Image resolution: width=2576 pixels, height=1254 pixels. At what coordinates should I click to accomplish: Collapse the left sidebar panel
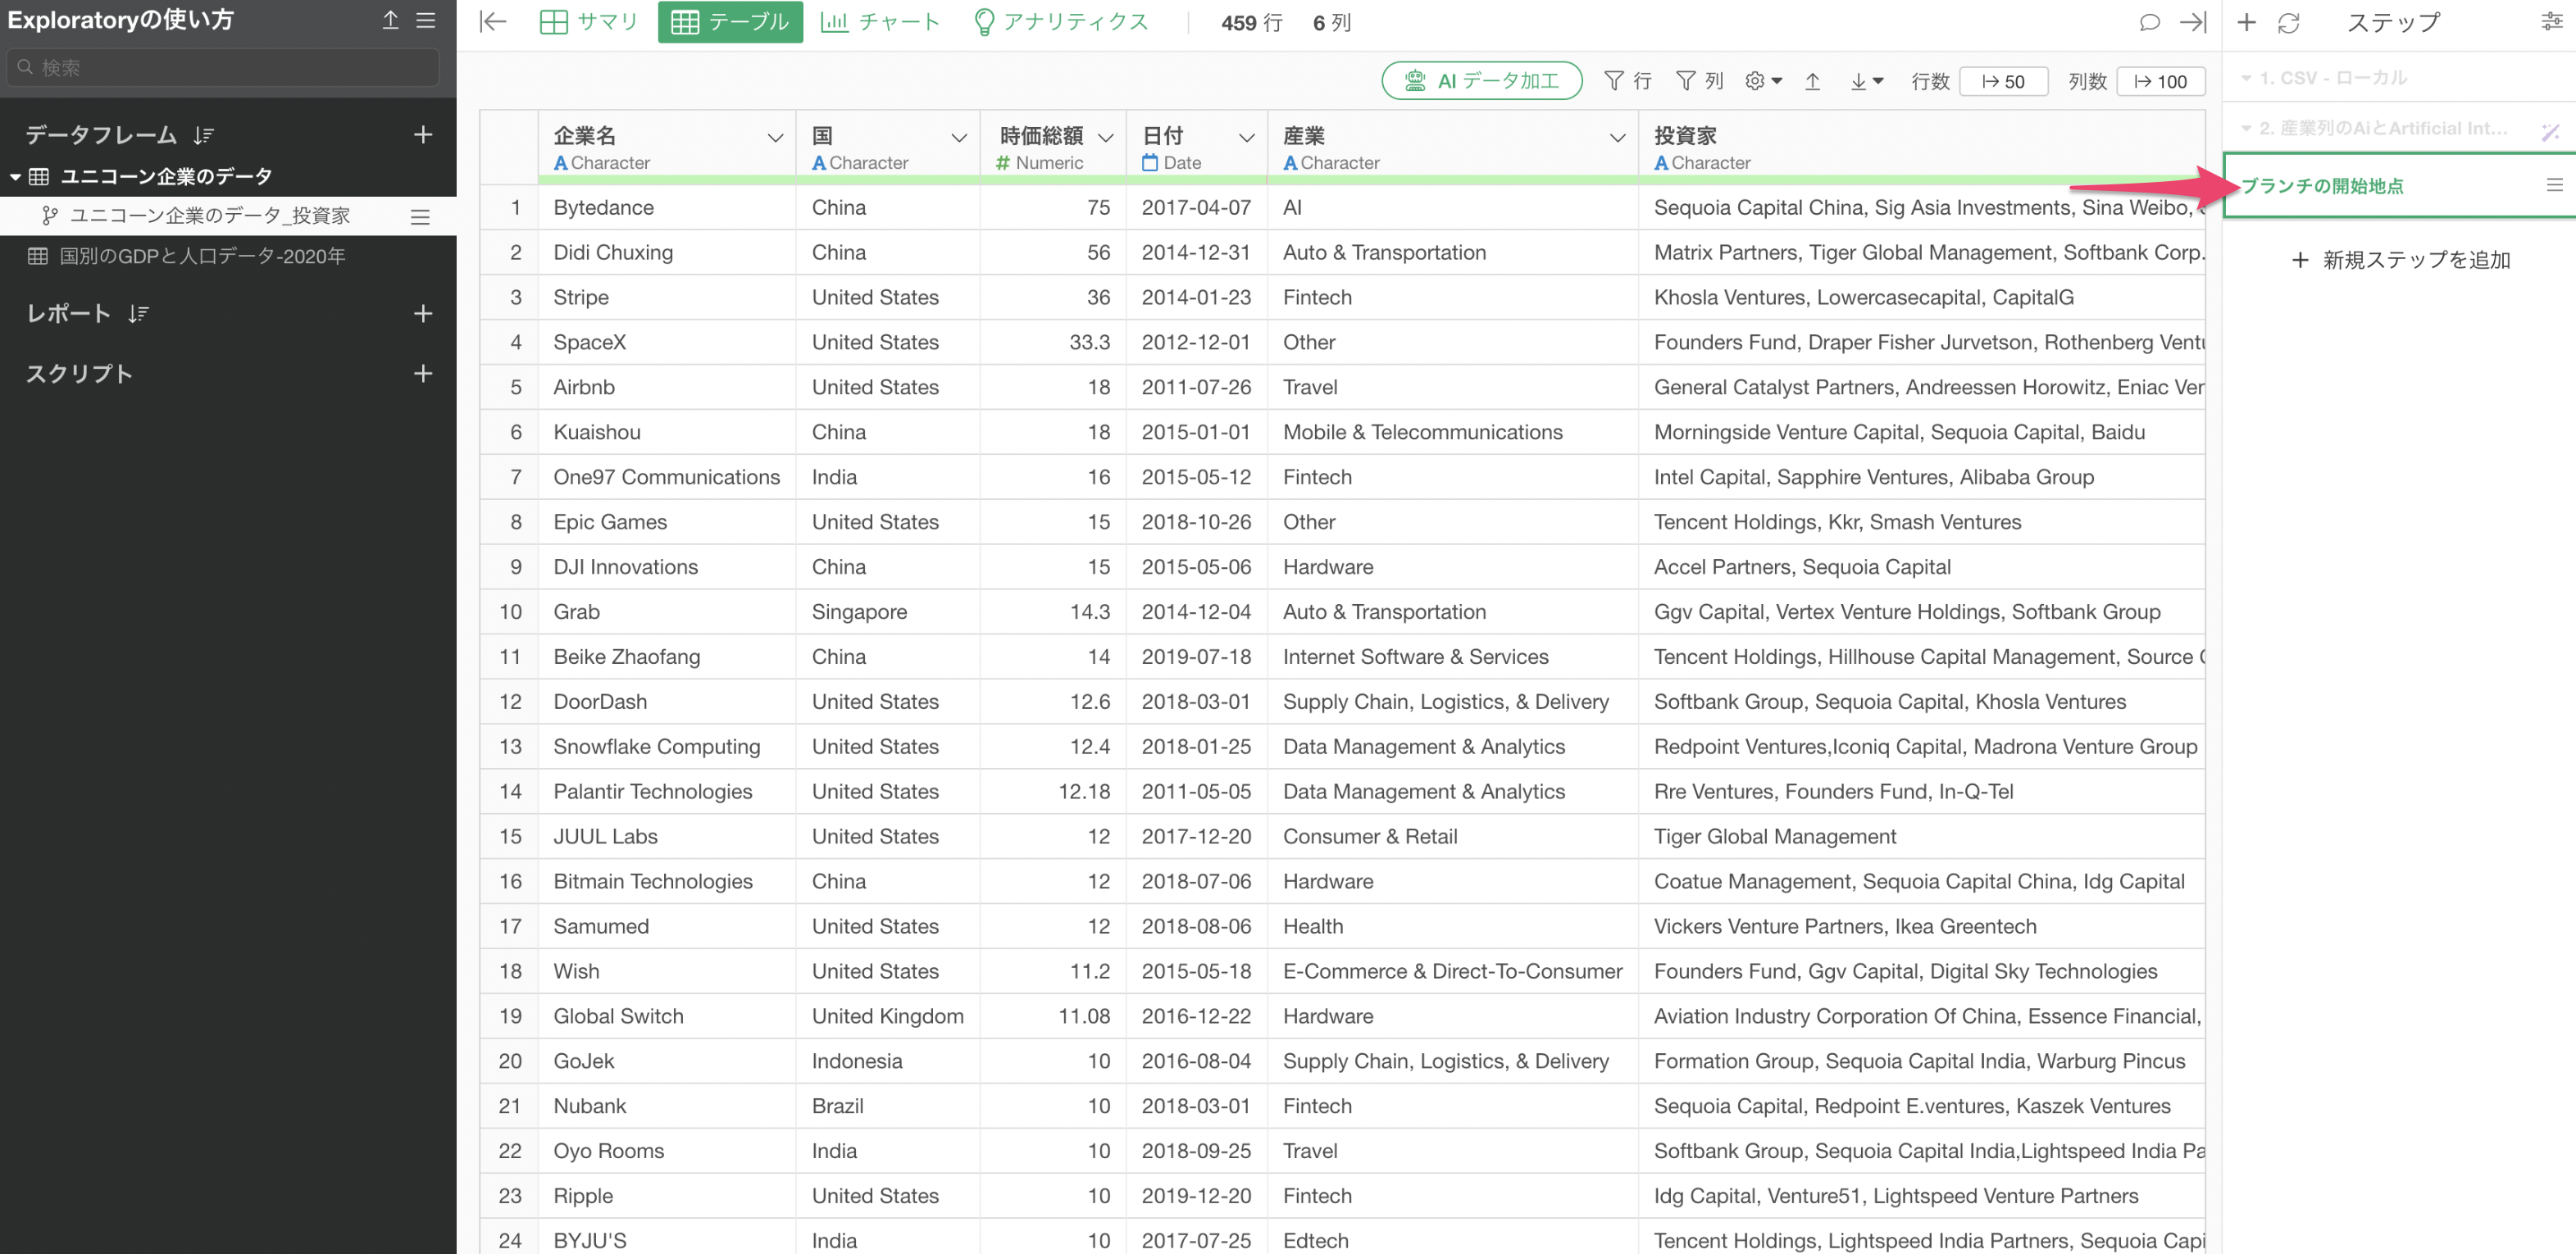[x=493, y=22]
